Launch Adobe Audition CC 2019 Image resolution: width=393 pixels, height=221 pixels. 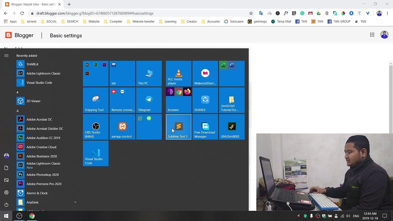(46, 138)
